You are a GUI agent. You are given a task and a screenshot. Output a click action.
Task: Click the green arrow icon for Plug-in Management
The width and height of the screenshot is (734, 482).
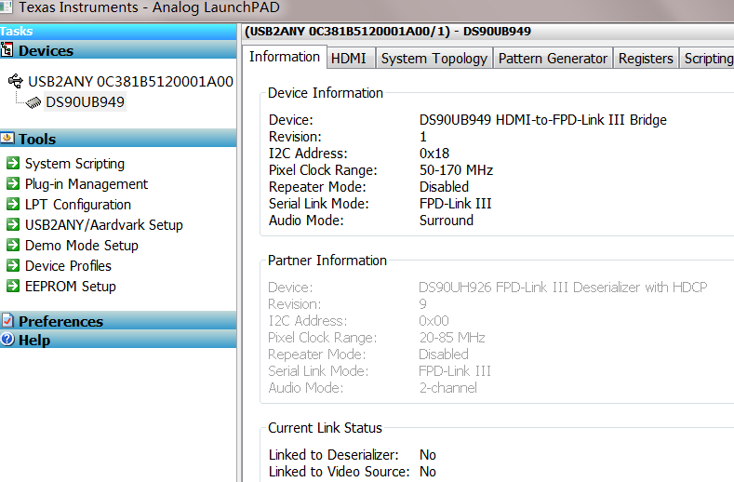[x=13, y=183]
